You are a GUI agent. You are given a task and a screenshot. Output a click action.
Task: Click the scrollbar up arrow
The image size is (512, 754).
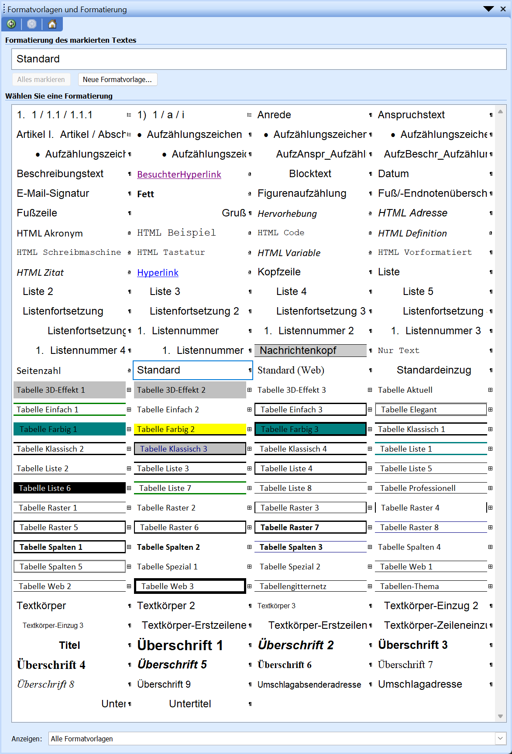pyautogui.click(x=500, y=112)
